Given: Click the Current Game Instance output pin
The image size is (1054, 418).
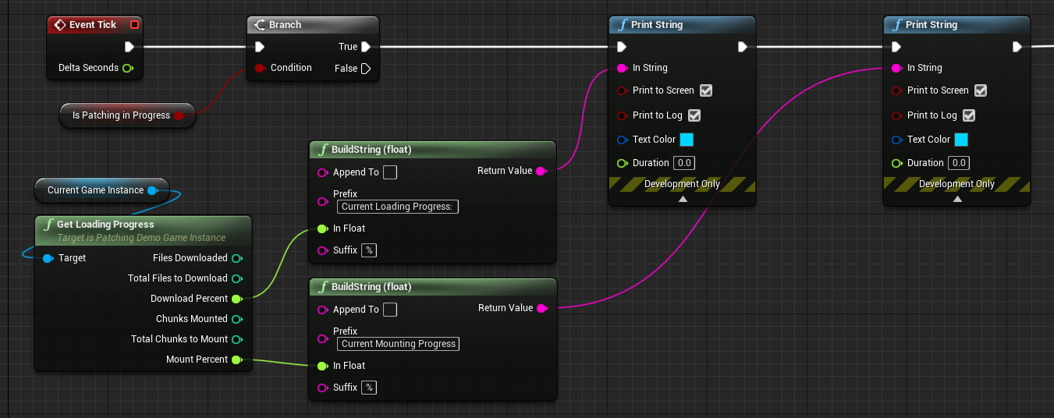Looking at the screenshot, I should 152,190.
